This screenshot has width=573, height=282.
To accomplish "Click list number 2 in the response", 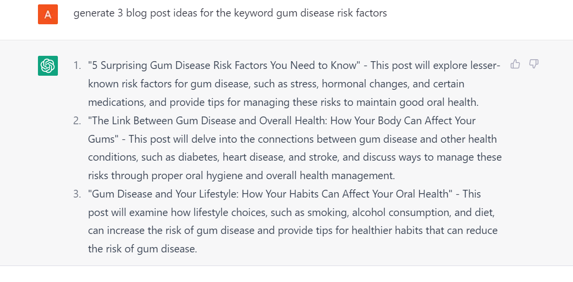I will point(77,120).
